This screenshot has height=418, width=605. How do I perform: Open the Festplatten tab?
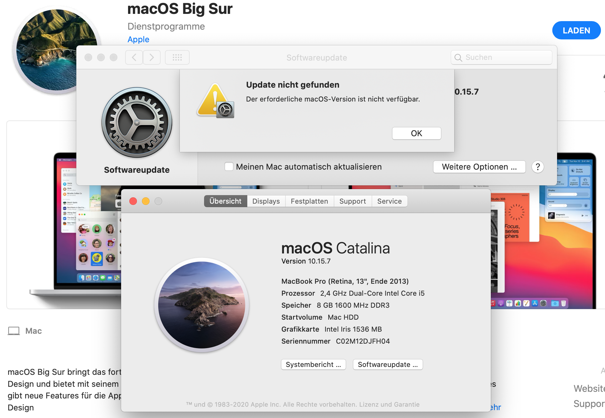click(x=309, y=201)
